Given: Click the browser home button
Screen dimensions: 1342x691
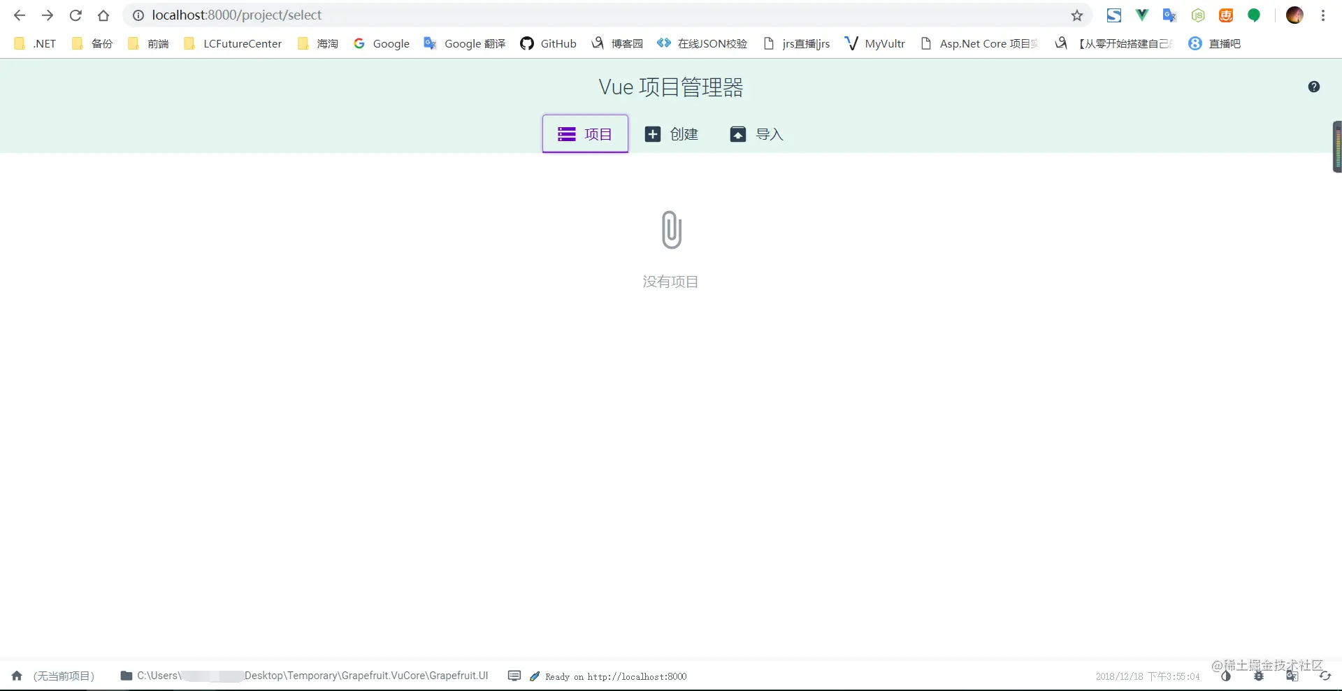Looking at the screenshot, I should coord(103,15).
